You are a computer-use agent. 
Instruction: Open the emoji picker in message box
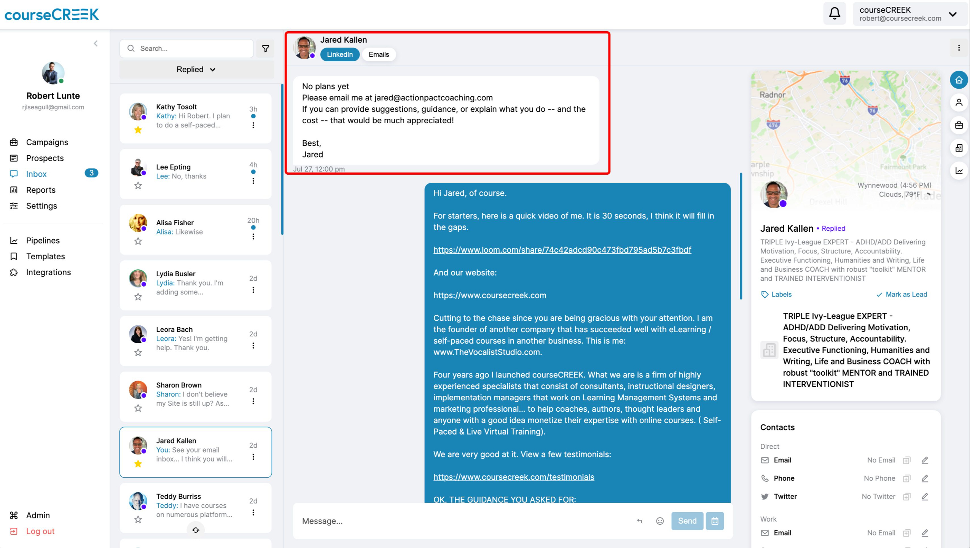(x=660, y=521)
